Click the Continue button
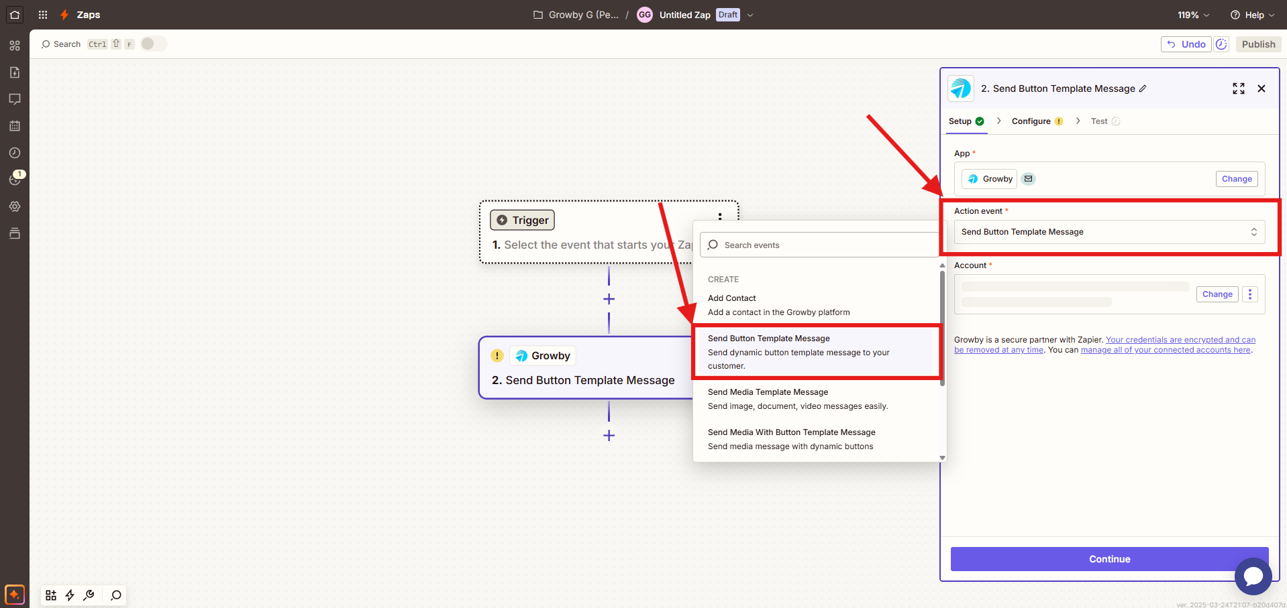Image resolution: width=1287 pixels, height=608 pixels. pos(1109,559)
